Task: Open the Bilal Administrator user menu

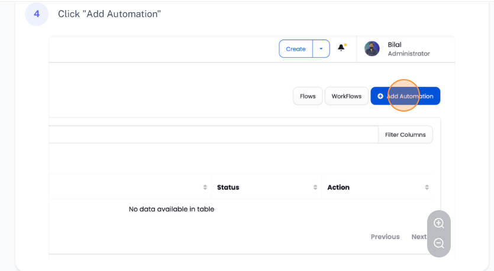Action: [x=408, y=49]
